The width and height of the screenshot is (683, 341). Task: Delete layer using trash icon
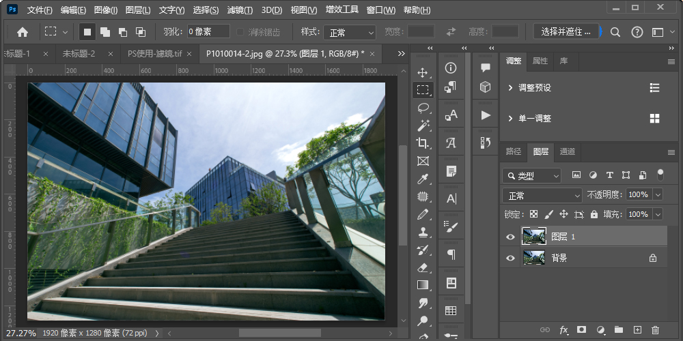point(656,330)
